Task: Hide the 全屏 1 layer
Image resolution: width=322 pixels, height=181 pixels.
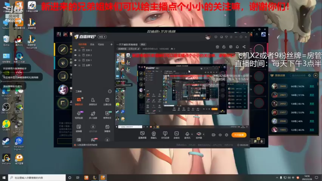Action: pos(75,65)
